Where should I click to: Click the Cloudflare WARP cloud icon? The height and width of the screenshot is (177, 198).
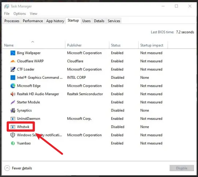pyautogui.click(x=13, y=61)
